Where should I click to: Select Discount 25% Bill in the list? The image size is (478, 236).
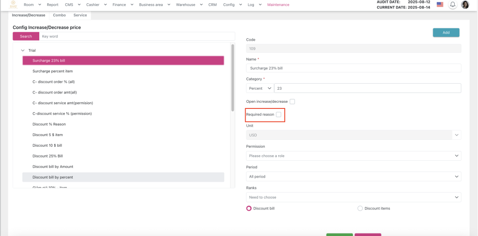coord(48,156)
